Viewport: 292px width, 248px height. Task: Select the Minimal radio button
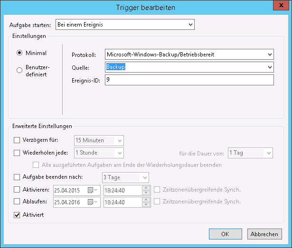(19, 53)
